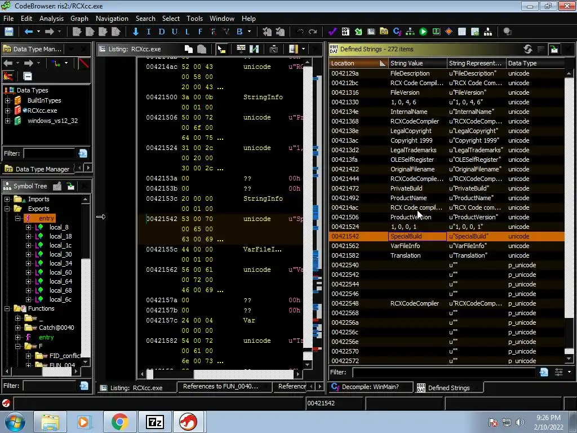This screenshot has height=433, width=577.
Task: Click the Defined Strings vertical scrollbar
Action: pyautogui.click(x=569, y=216)
